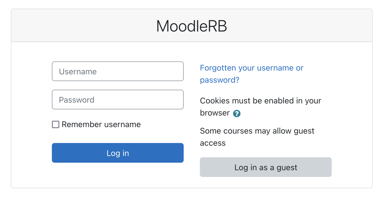Click the teal help icon beside the word browser

pos(237,114)
